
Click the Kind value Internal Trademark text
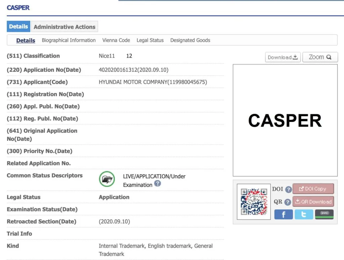click(x=156, y=250)
